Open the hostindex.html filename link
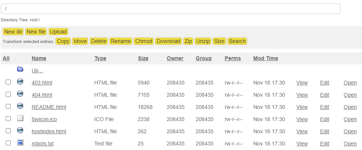The width and height of the screenshot is (362, 150). click(49, 132)
